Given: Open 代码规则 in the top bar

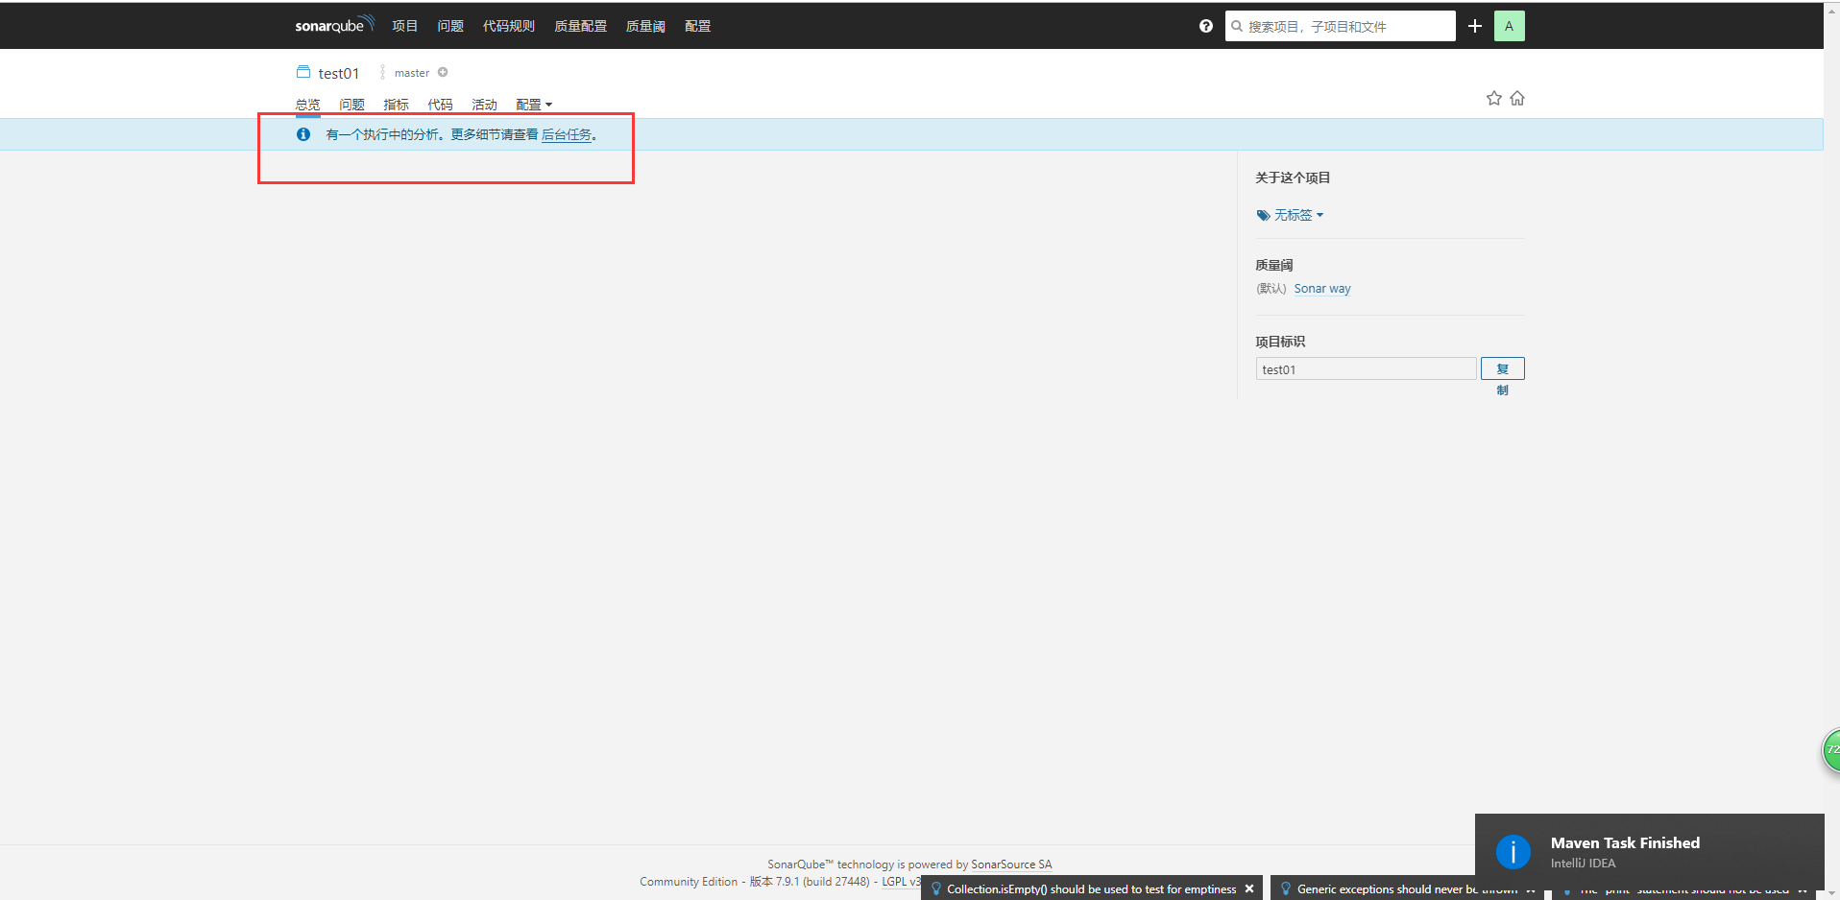Looking at the screenshot, I should point(508,26).
